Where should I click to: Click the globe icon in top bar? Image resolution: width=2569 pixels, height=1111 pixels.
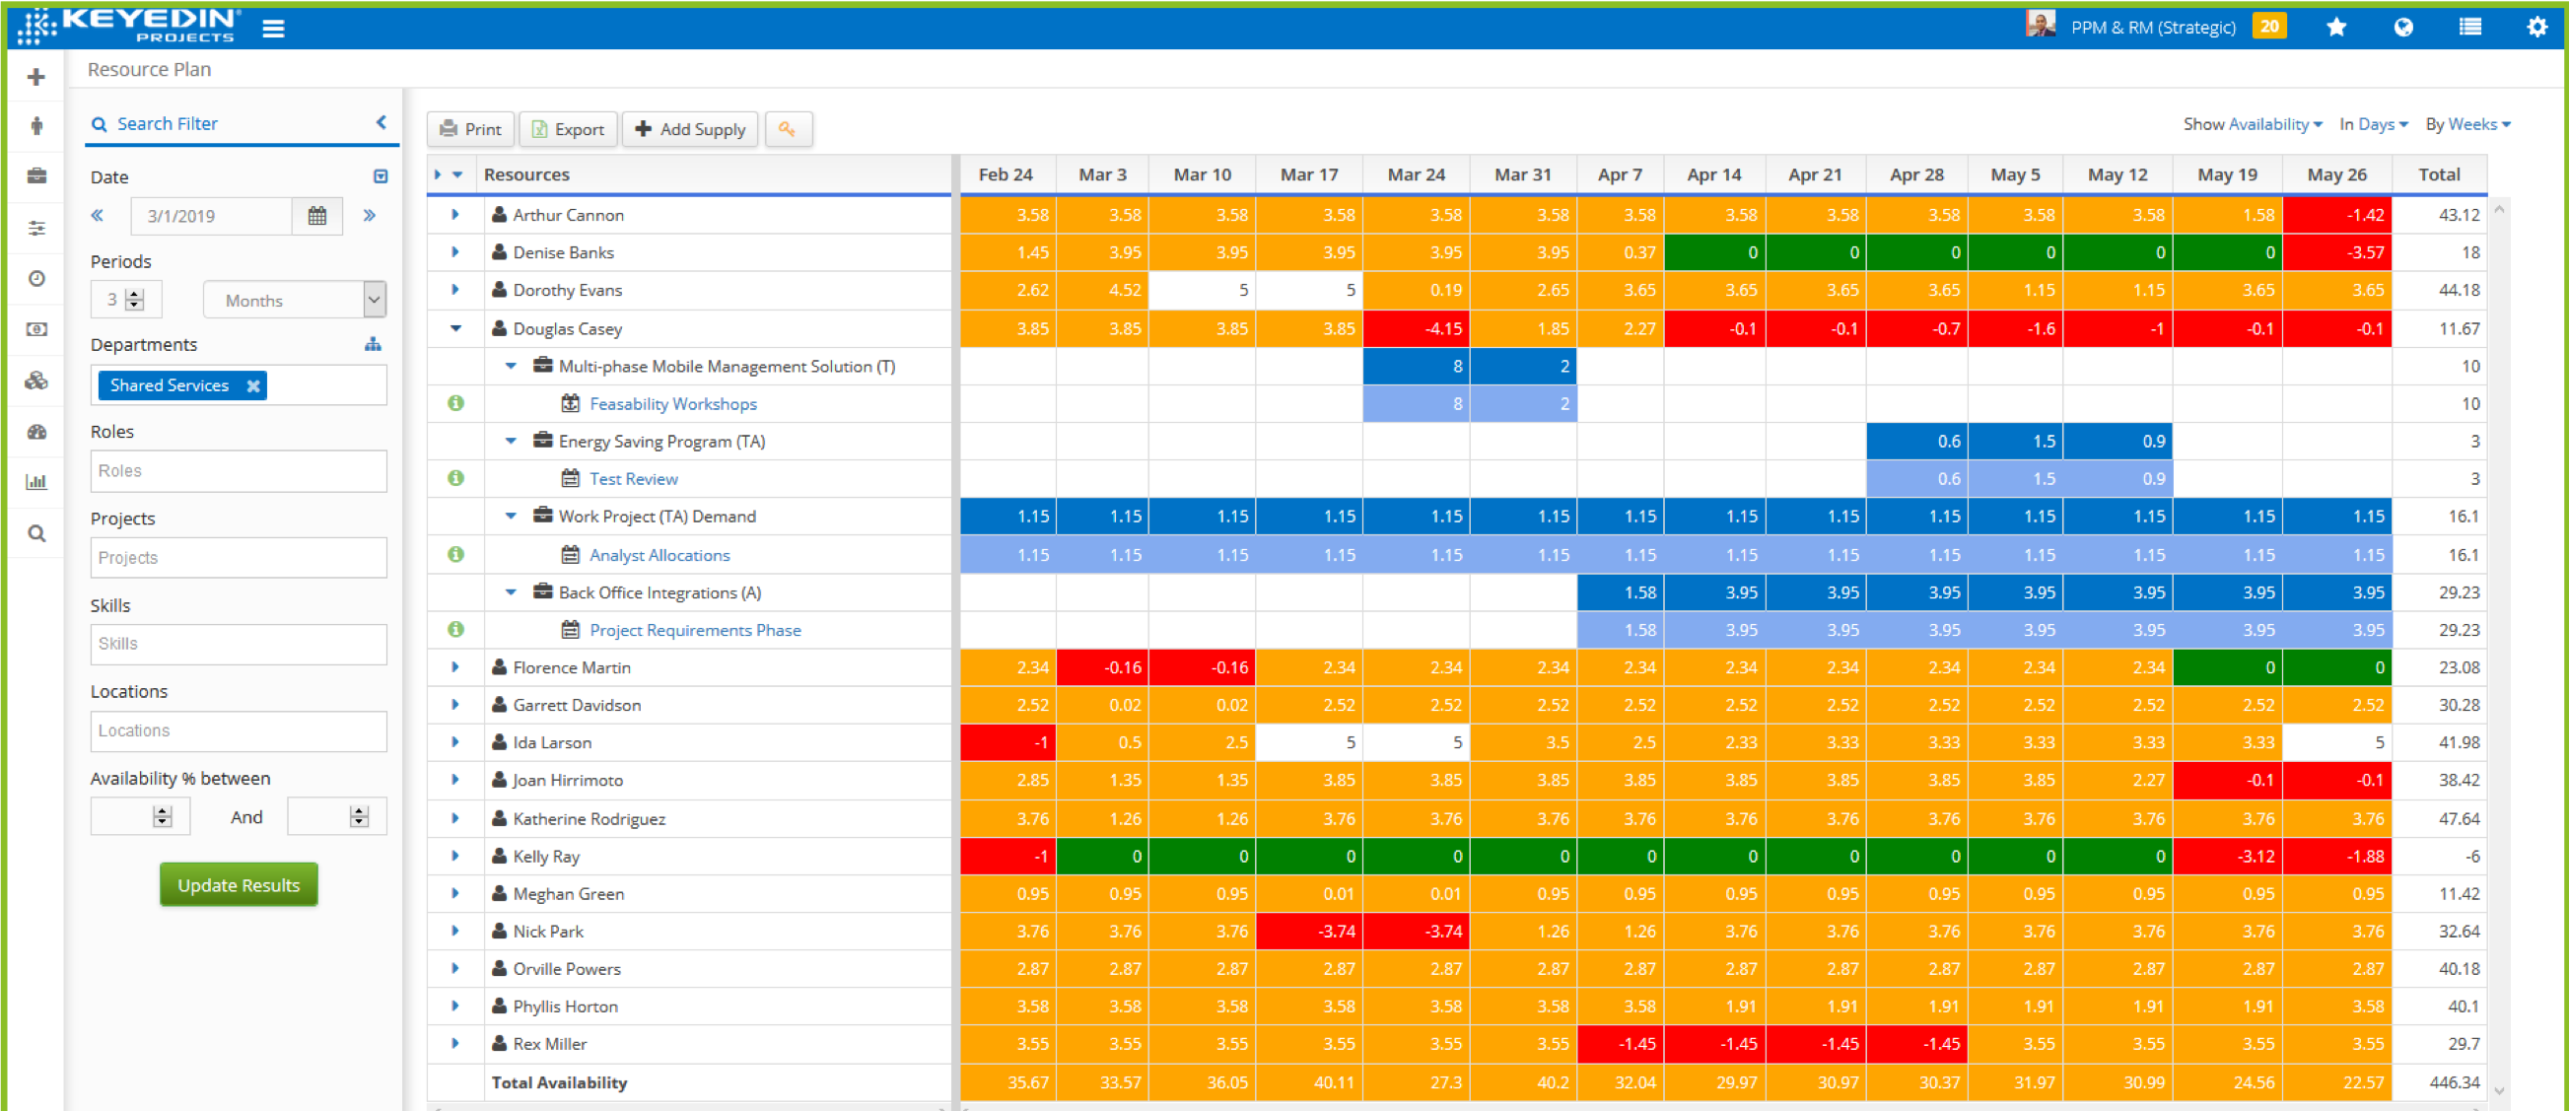(x=2403, y=27)
